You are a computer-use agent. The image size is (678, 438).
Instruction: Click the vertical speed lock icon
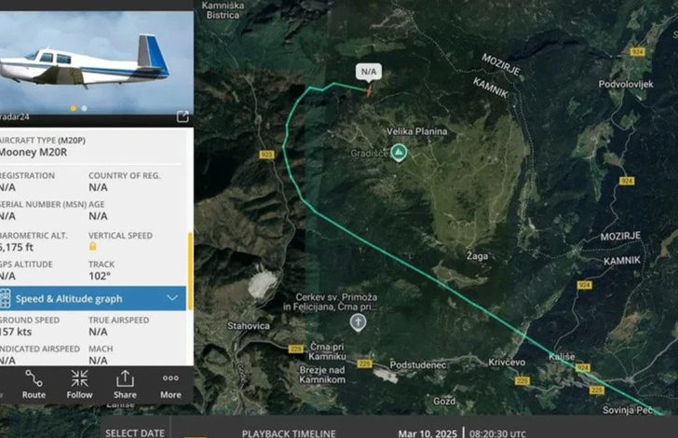coord(92,246)
